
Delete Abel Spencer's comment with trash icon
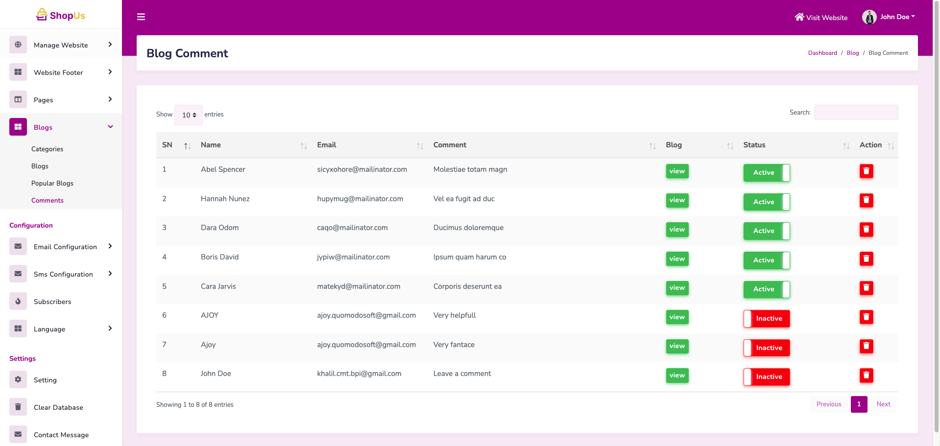tap(866, 171)
